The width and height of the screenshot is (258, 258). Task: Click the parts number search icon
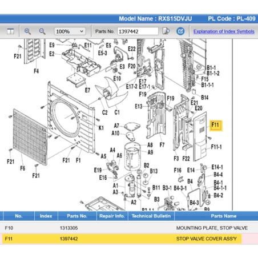click(x=166, y=31)
